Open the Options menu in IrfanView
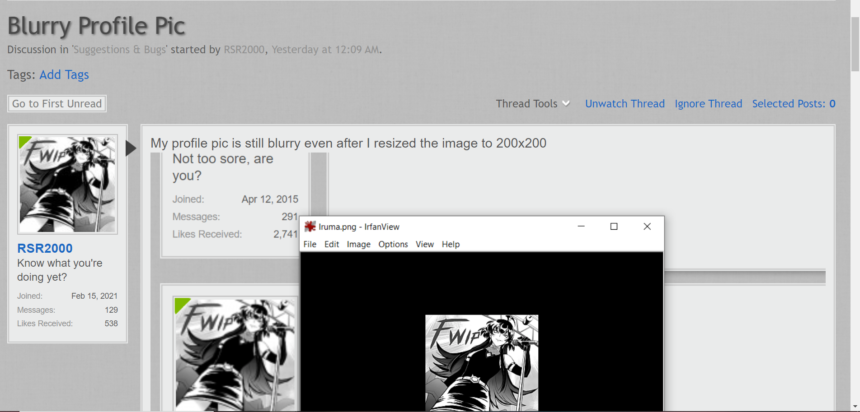The image size is (860, 412). pyautogui.click(x=393, y=244)
